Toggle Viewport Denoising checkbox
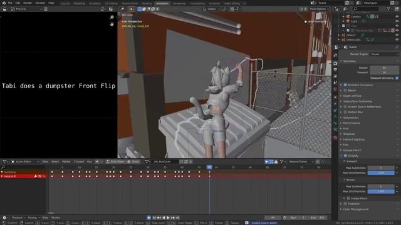 point(397,78)
